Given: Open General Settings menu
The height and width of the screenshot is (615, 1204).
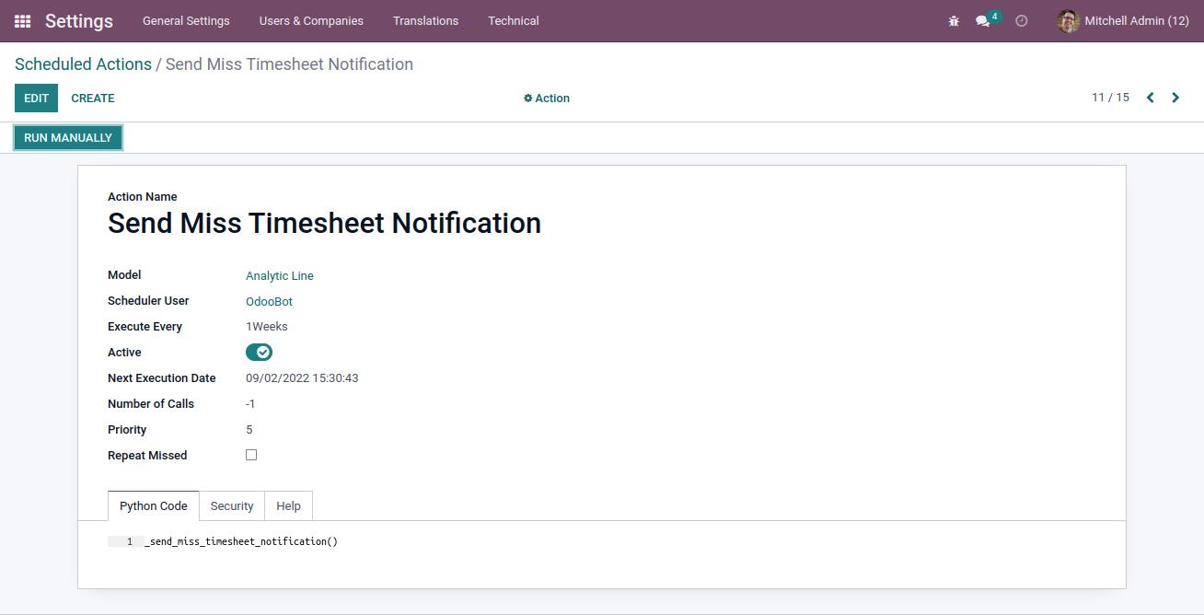Looking at the screenshot, I should click(186, 20).
